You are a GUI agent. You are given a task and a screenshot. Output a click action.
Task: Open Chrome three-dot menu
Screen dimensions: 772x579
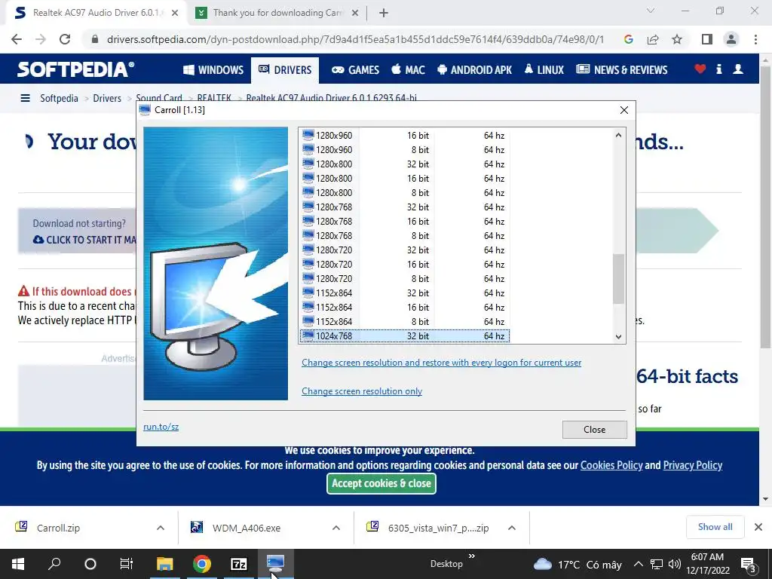coord(755,39)
